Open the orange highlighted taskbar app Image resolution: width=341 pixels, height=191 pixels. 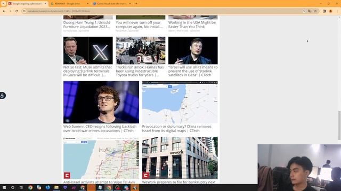[x=91, y=187]
